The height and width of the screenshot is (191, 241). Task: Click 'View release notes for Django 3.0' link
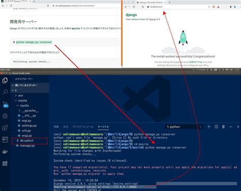pos(143,19)
